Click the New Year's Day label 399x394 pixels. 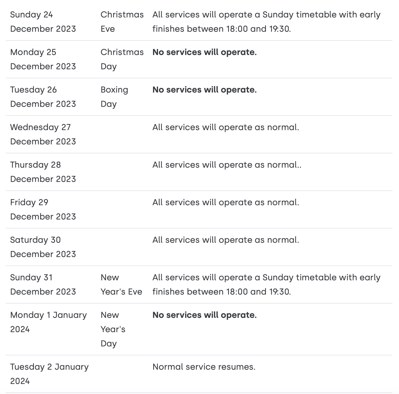[113, 329]
